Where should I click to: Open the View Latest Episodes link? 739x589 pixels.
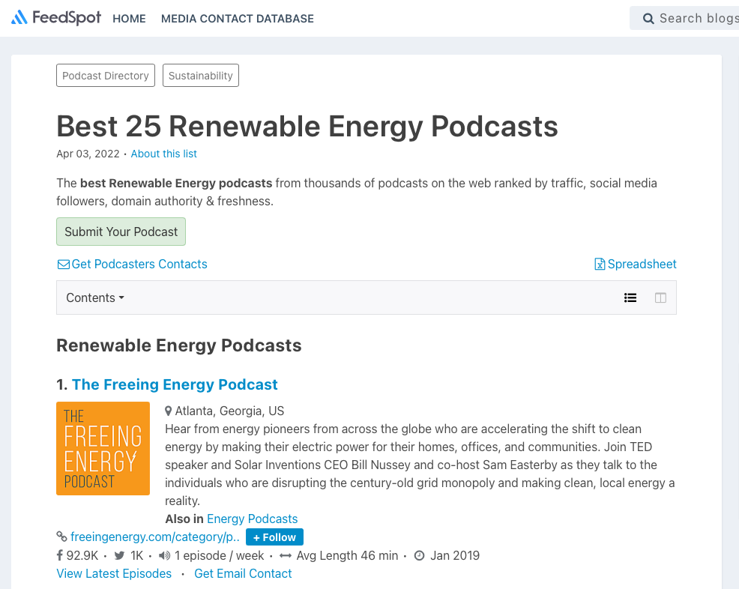(x=114, y=573)
